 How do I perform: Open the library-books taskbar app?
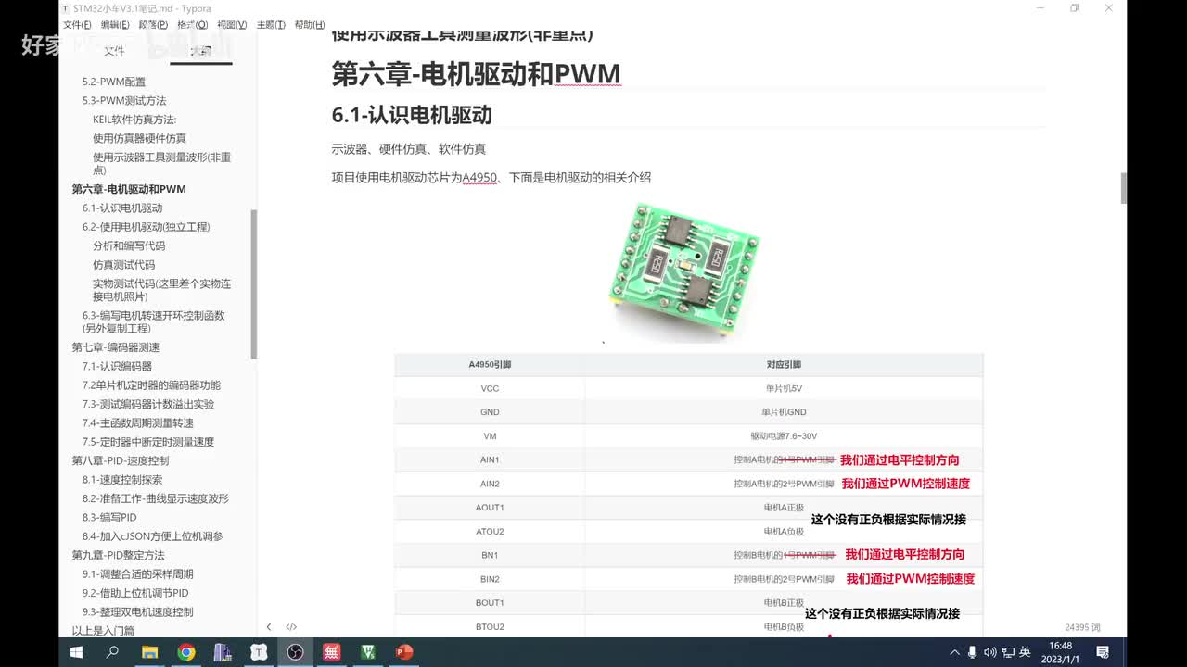click(x=223, y=652)
